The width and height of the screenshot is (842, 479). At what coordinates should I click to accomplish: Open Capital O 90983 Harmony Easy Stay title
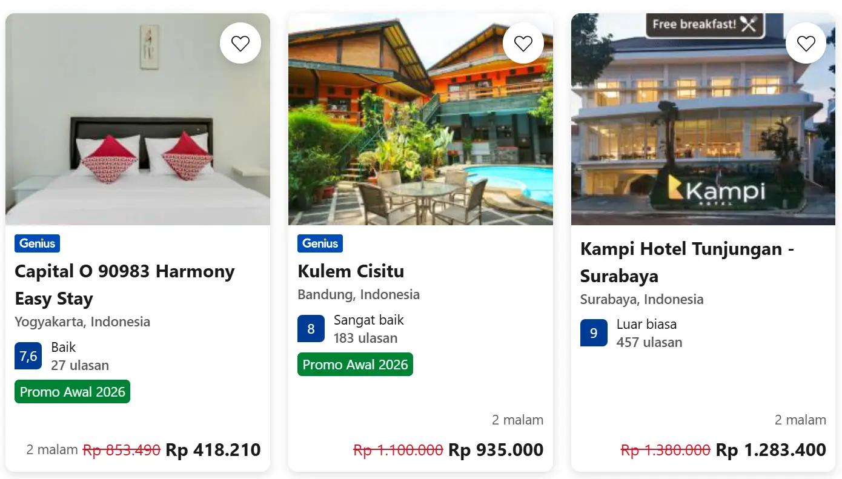tap(124, 285)
